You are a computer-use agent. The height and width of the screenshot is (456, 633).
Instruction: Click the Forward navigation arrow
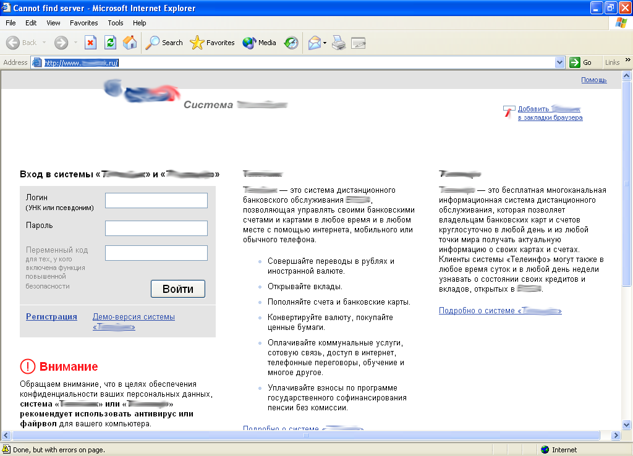61,43
